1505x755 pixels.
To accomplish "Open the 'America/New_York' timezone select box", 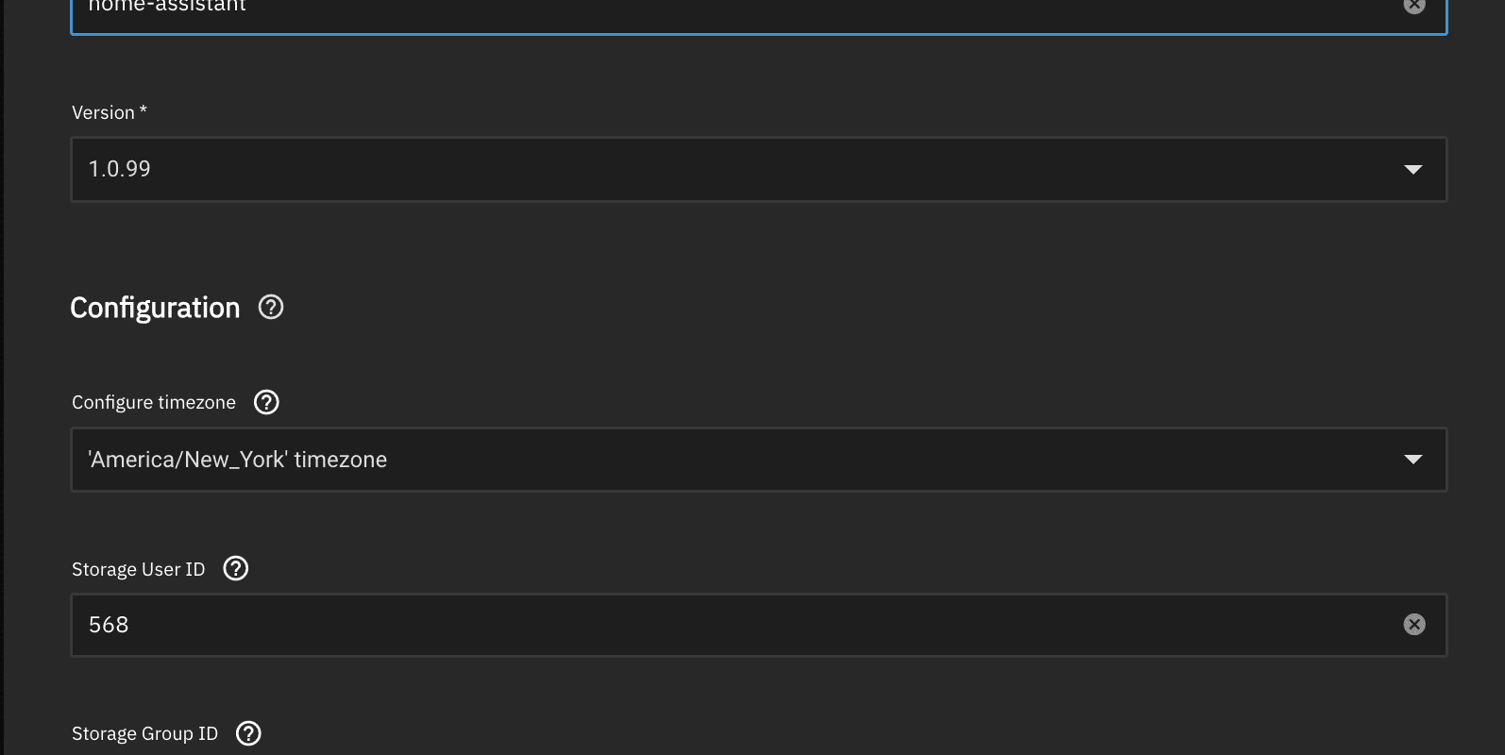I will click(x=758, y=460).
